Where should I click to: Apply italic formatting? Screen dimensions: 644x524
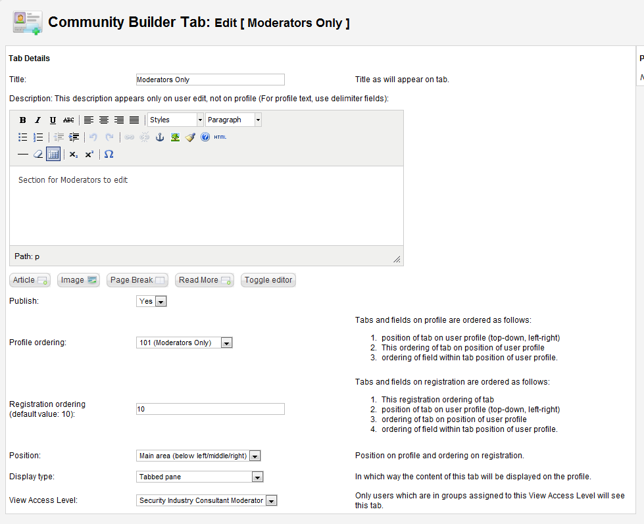[x=37, y=120]
